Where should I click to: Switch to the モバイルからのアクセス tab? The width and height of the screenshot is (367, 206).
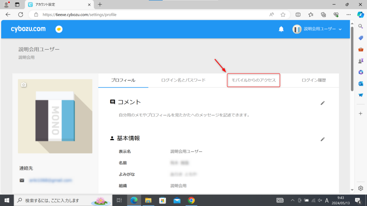point(253,80)
